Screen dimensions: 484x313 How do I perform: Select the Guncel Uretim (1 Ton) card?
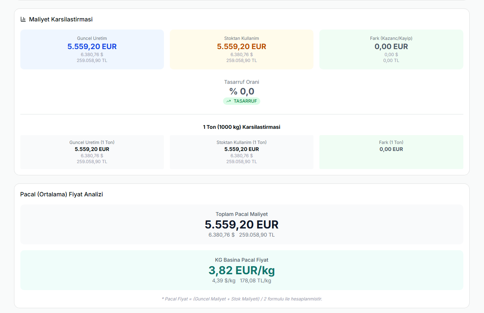pyautogui.click(x=92, y=152)
